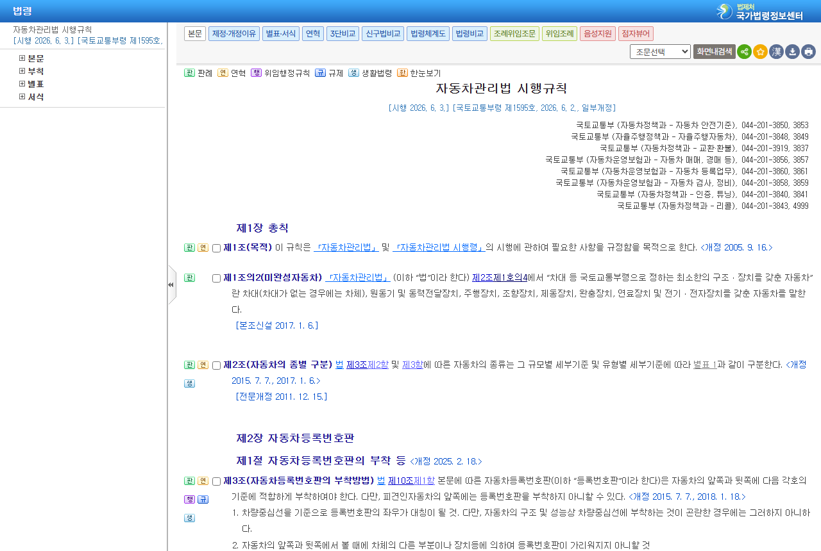821x551 pixels.
Task: Download the law with the download icon
Action: [x=792, y=52]
